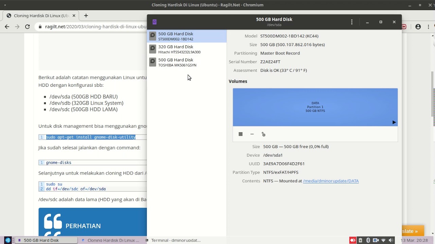
Task: Open the volume speaker tray icon
Action: (391, 240)
